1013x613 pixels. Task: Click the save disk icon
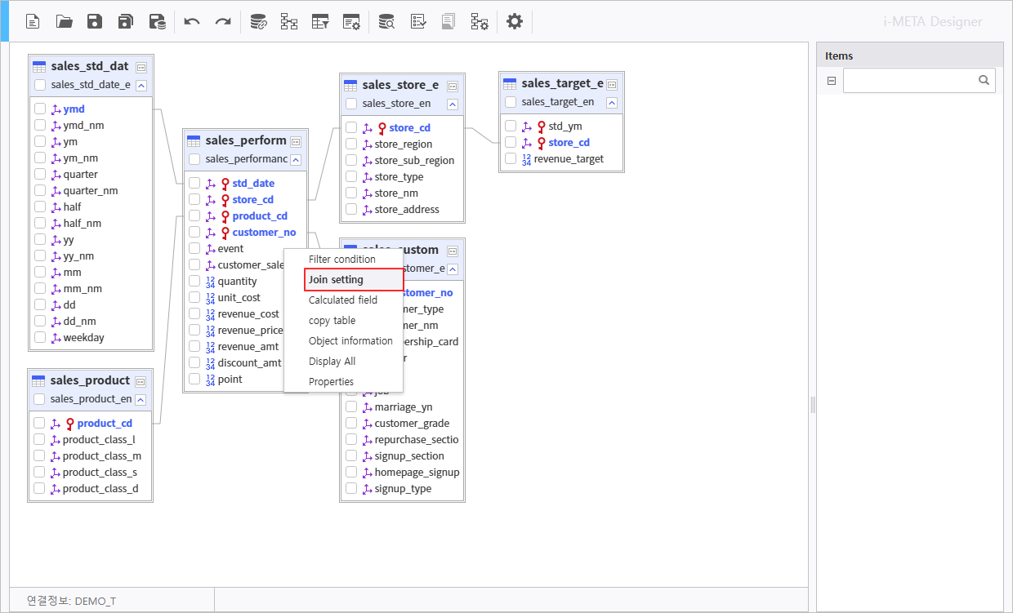coord(95,22)
